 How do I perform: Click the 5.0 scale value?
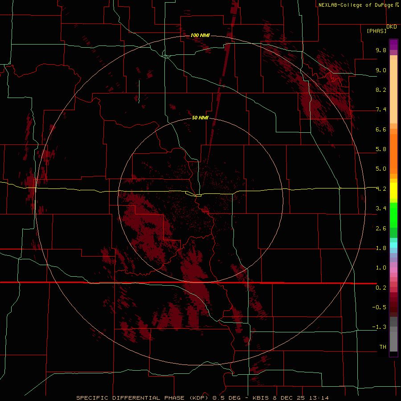click(381, 169)
